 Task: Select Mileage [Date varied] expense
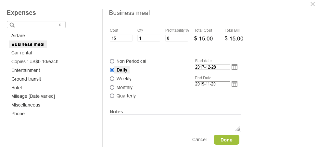click(x=33, y=96)
